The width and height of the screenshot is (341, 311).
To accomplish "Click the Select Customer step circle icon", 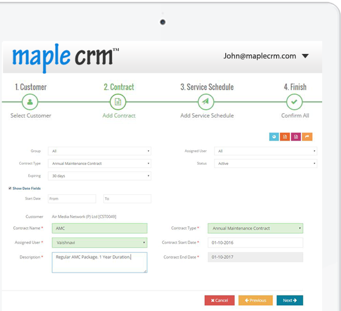I will [30, 102].
